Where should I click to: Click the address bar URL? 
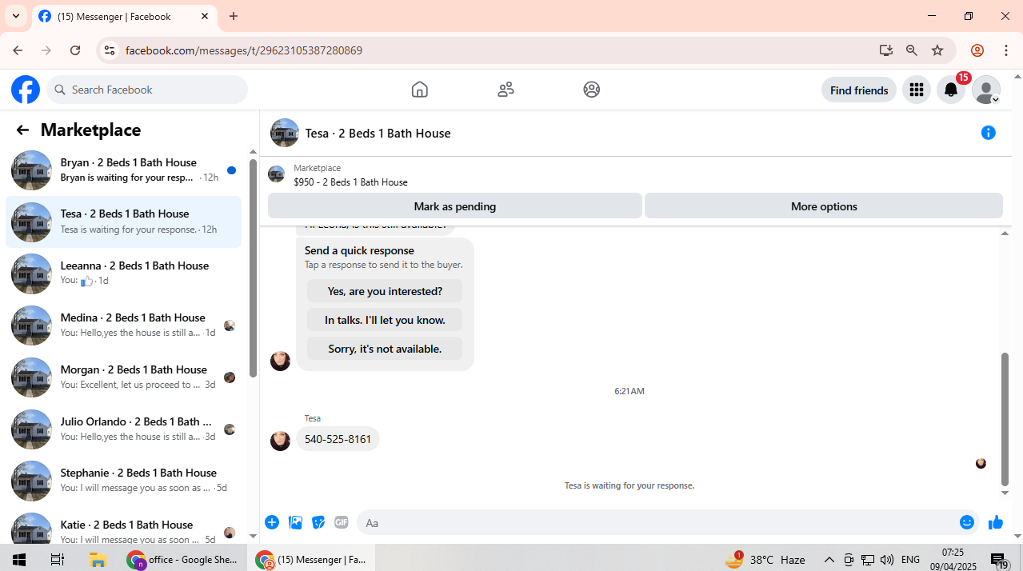[244, 50]
